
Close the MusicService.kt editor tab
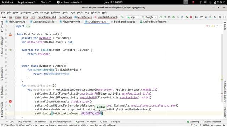pos(107,22)
